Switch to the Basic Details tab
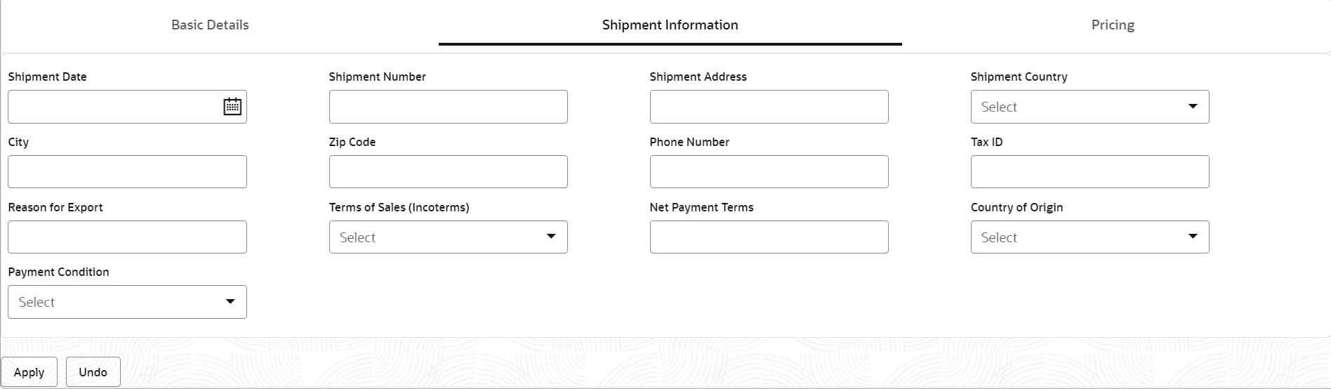The height and width of the screenshot is (389, 1331). (210, 25)
